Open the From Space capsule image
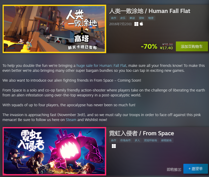The width and height of the screenshot is (209, 177). tap(54, 151)
